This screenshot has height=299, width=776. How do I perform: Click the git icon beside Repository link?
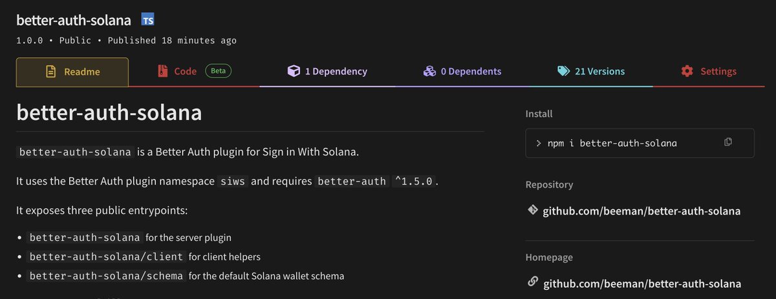click(532, 211)
